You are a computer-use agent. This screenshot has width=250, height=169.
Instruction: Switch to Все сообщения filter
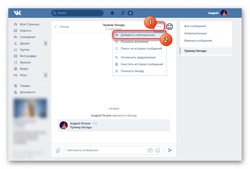[x=195, y=26]
